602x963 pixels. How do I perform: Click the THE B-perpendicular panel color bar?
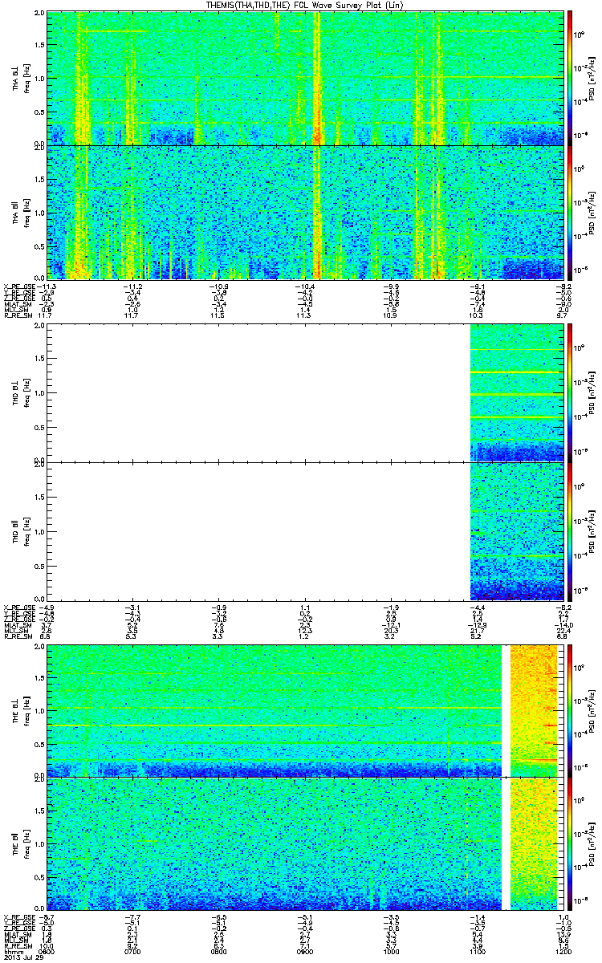(x=570, y=709)
